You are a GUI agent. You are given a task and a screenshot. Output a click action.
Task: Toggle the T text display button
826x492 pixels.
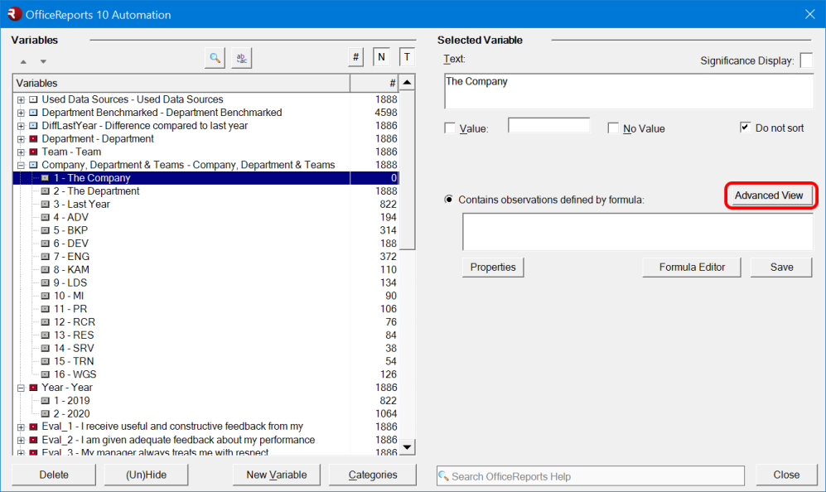click(404, 56)
